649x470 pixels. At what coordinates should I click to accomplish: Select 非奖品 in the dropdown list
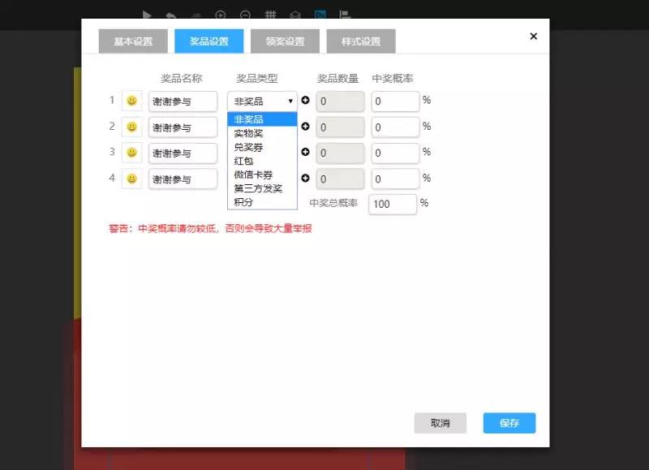tap(262, 119)
